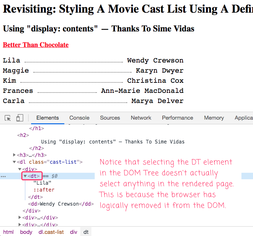Screen dimensions: 253x236
Task: Select the ::after pseudo-element
Action: pyautogui.click(x=44, y=190)
